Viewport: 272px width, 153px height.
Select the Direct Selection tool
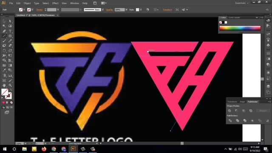(10, 21)
